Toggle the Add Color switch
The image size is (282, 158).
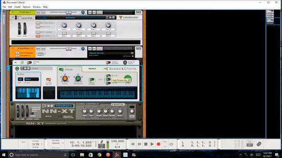(x=108, y=83)
